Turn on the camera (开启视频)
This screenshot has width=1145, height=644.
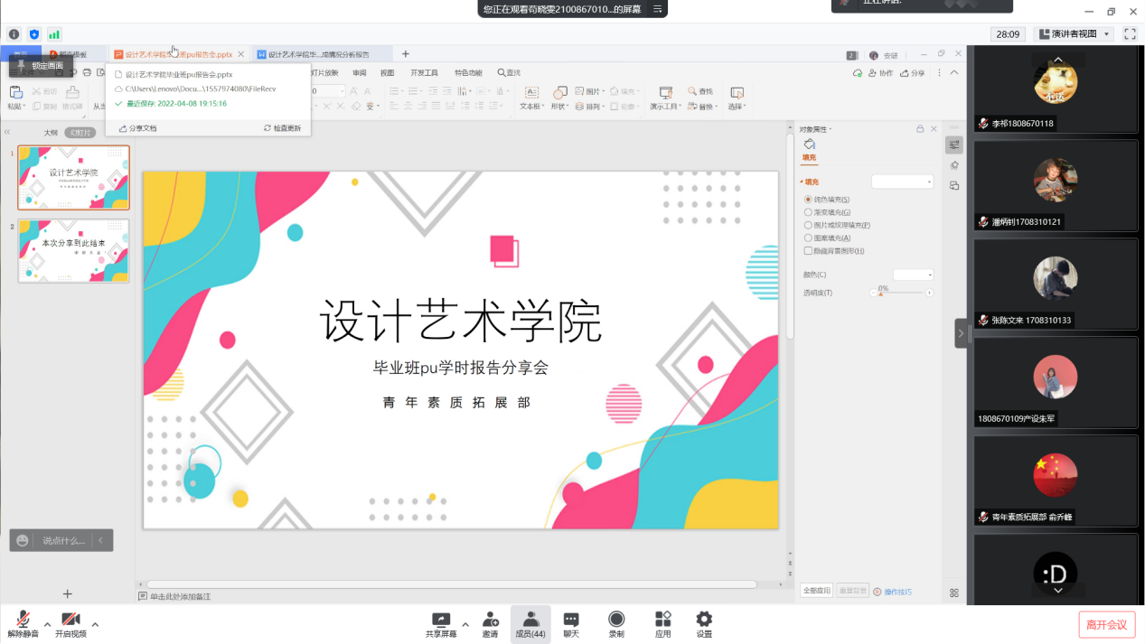pyautogui.click(x=70, y=623)
